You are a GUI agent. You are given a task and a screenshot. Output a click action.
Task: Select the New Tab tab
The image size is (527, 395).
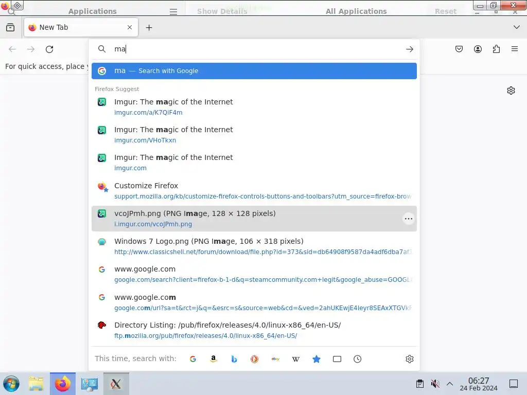[81, 28]
